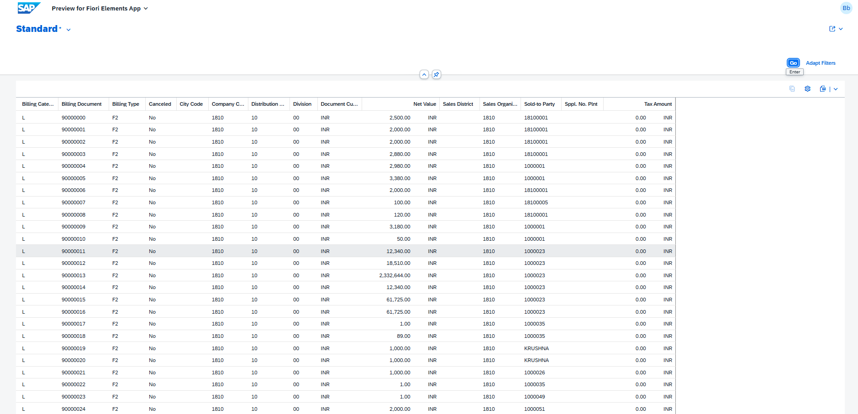Click billing document 90000022
The width and height of the screenshot is (858, 414).
tap(74, 384)
